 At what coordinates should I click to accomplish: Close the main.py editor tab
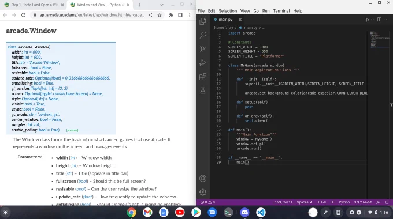point(240,20)
